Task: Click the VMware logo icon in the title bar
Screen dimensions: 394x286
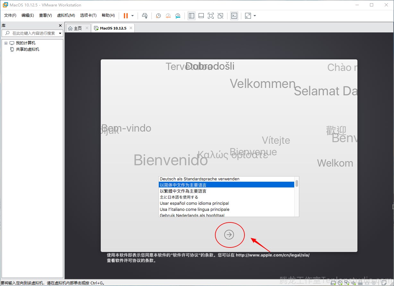Action: pyautogui.click(x=5, y=5)
